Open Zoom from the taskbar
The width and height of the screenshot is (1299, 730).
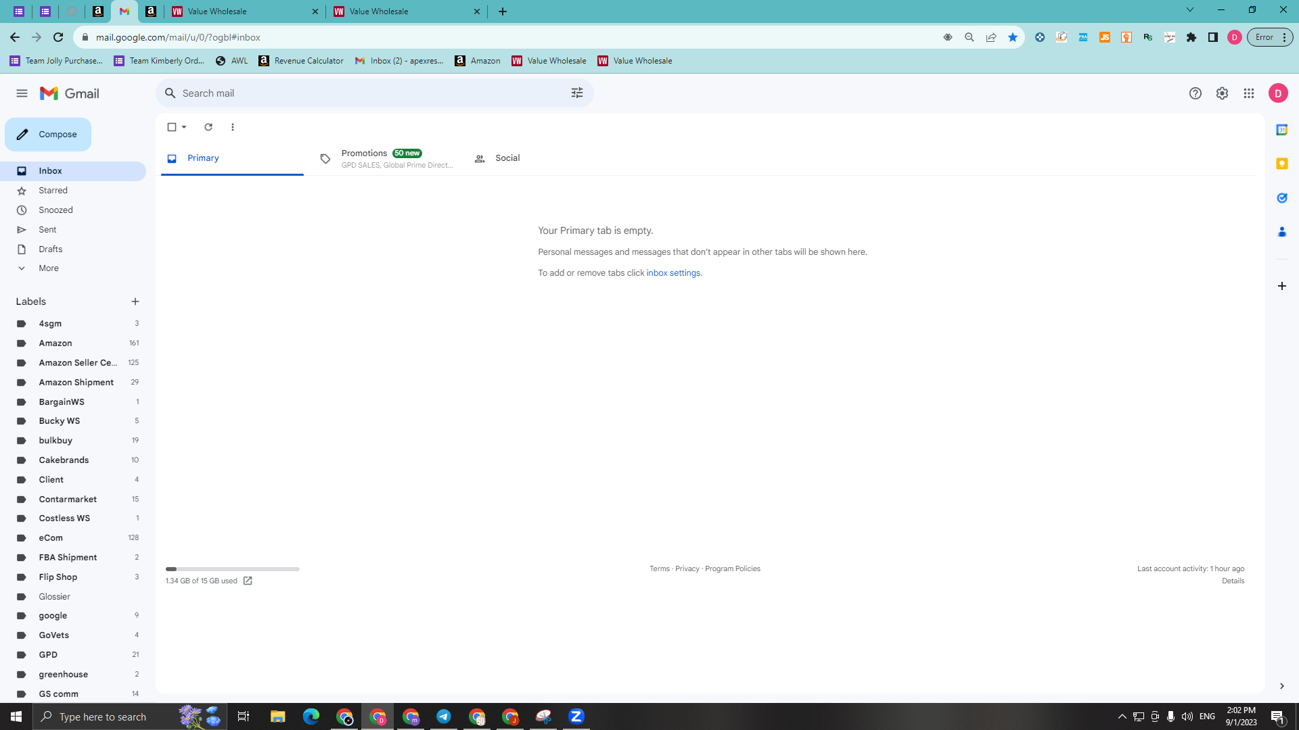coord(576,716)
